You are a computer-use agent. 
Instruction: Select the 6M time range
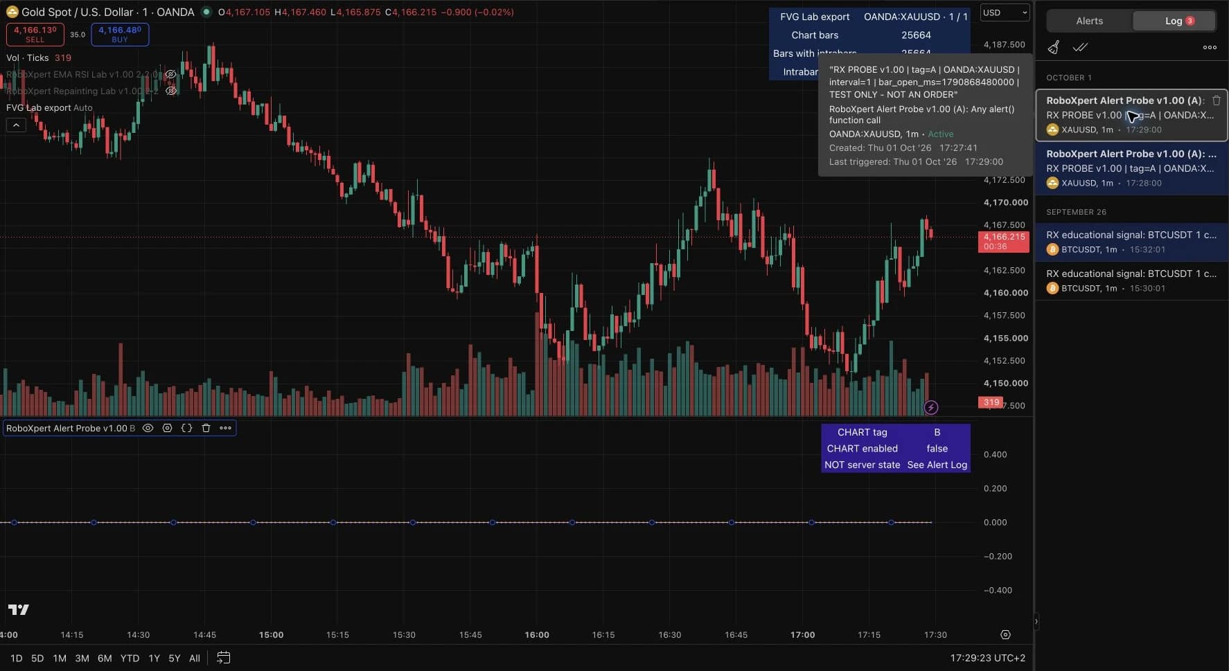105,658
